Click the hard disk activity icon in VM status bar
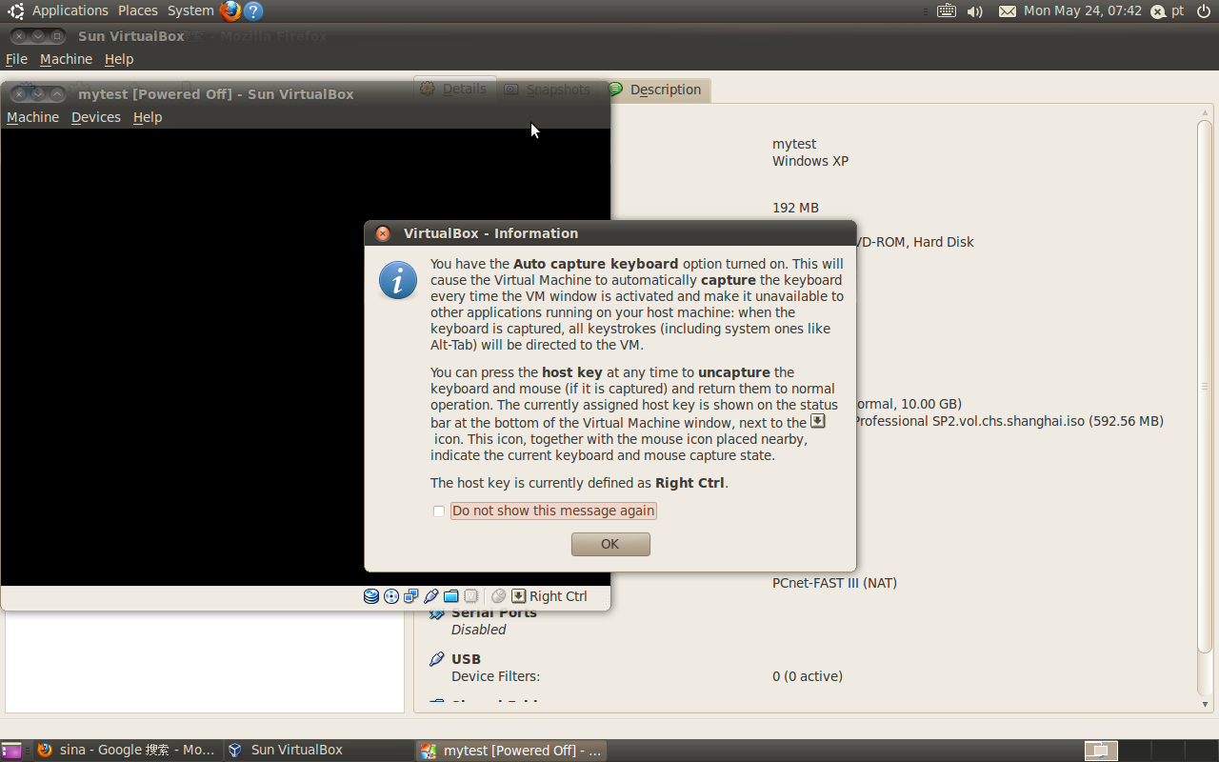This screenshot has width=1219, height=762. 371,596
